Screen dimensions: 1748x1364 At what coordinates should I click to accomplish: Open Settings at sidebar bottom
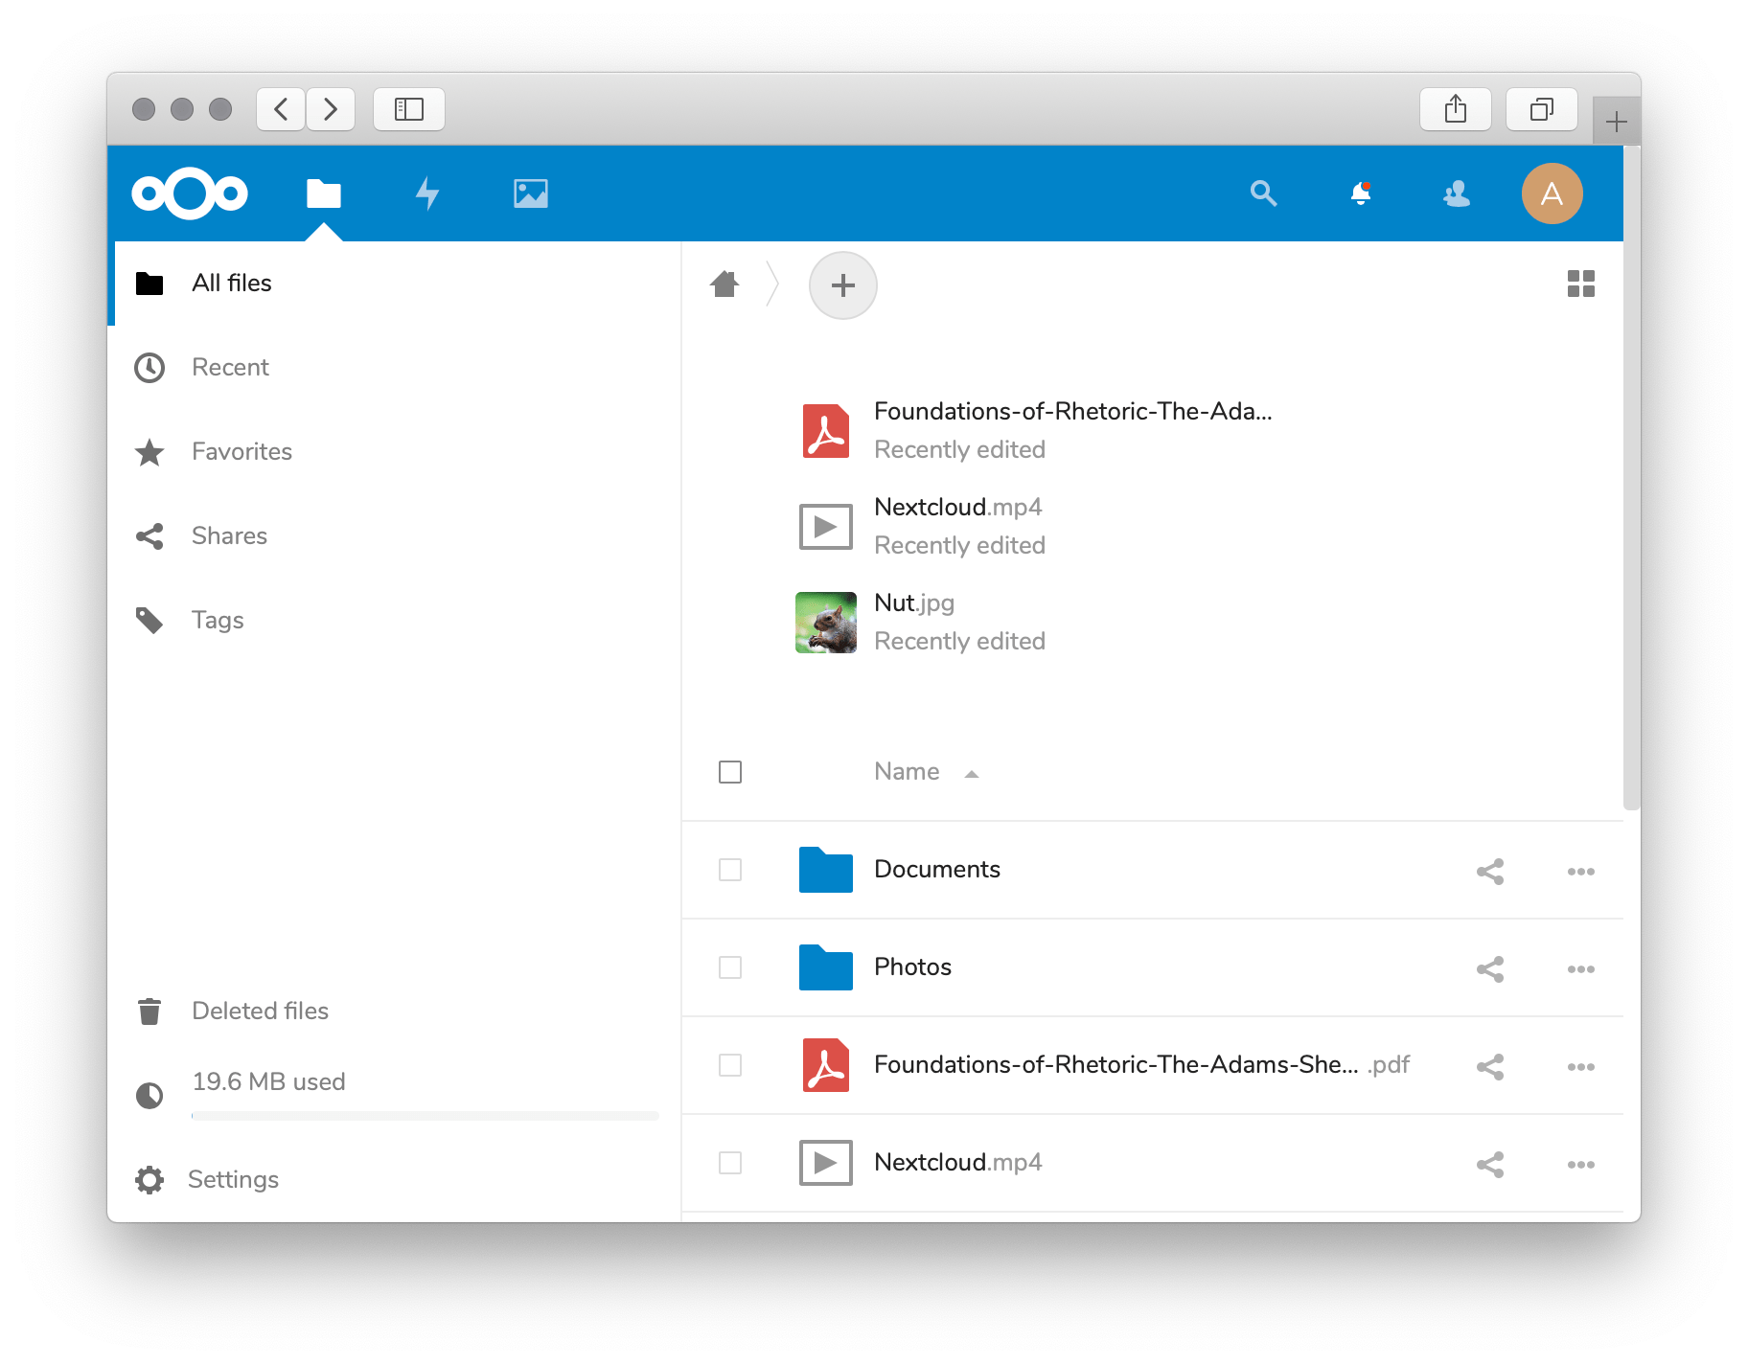pos(233,1179)
